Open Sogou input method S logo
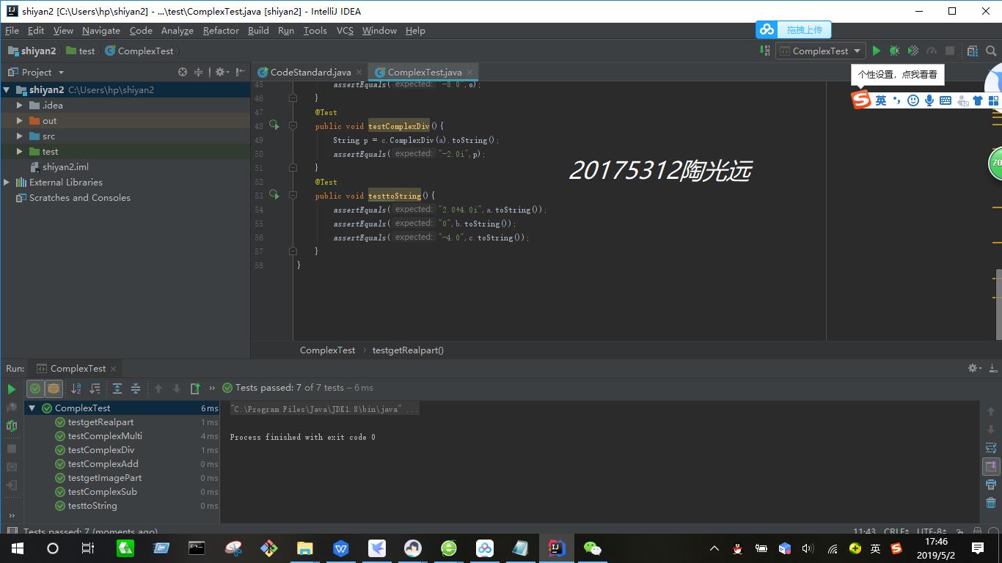Screen dimensions: 1002x563 coord(861,100)
